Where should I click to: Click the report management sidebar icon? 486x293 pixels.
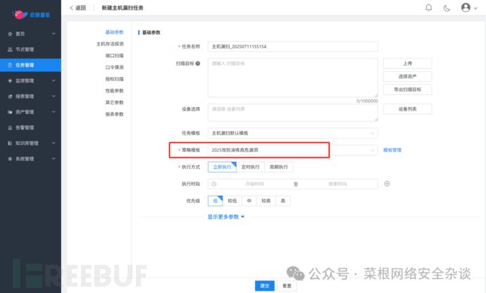pyautogui.click(x=10, y=96)
